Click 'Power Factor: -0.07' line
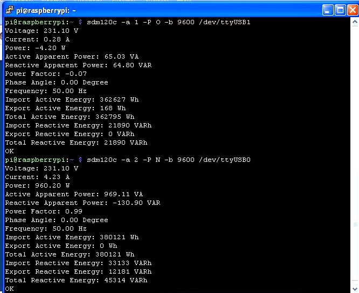Image resolution: width=359 pixels, height=293 pixels. [46, 74]
